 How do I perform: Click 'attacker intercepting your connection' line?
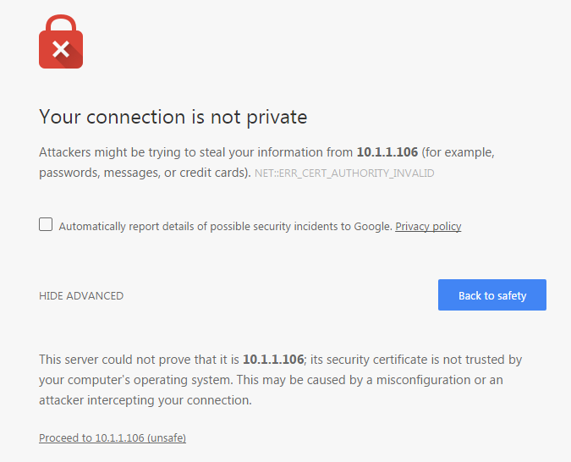pyautogui.click(x=145, y=400)
